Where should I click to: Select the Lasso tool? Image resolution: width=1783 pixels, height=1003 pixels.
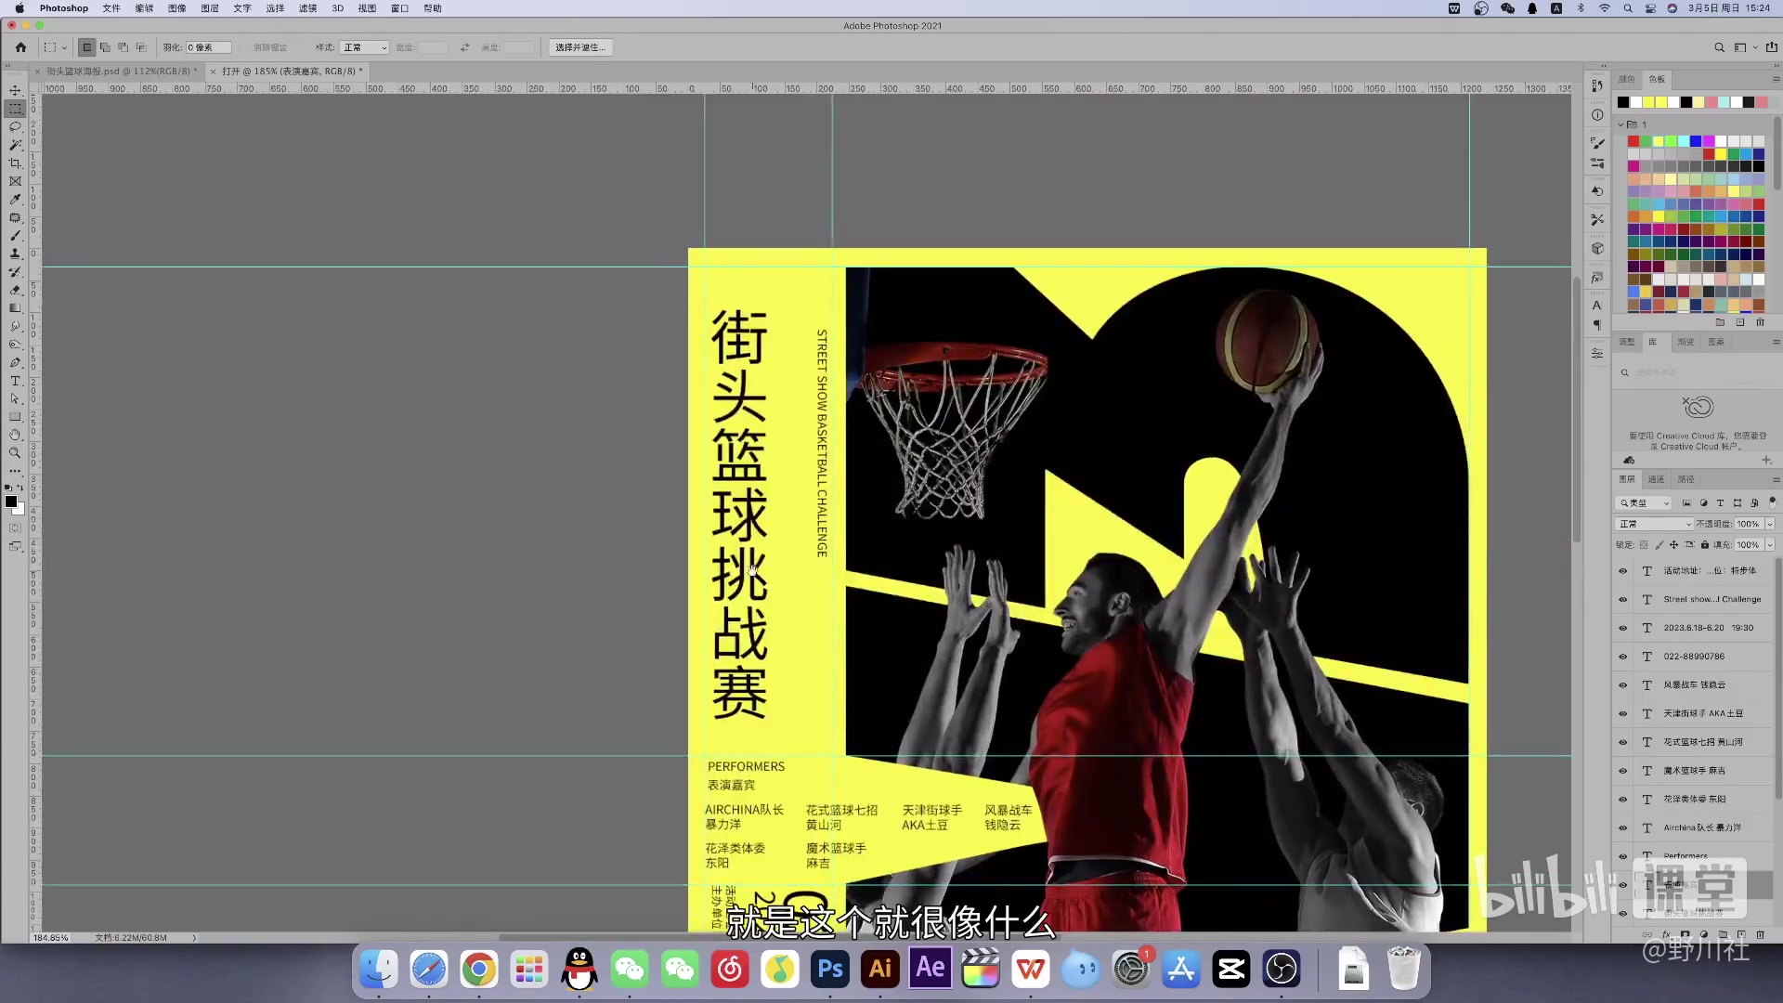click(15, 127)
